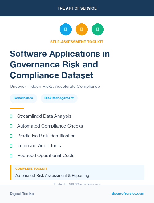This screenshot has width=154, height=203.
Task: Click the orange circle icon
Action: coord(82,29)
